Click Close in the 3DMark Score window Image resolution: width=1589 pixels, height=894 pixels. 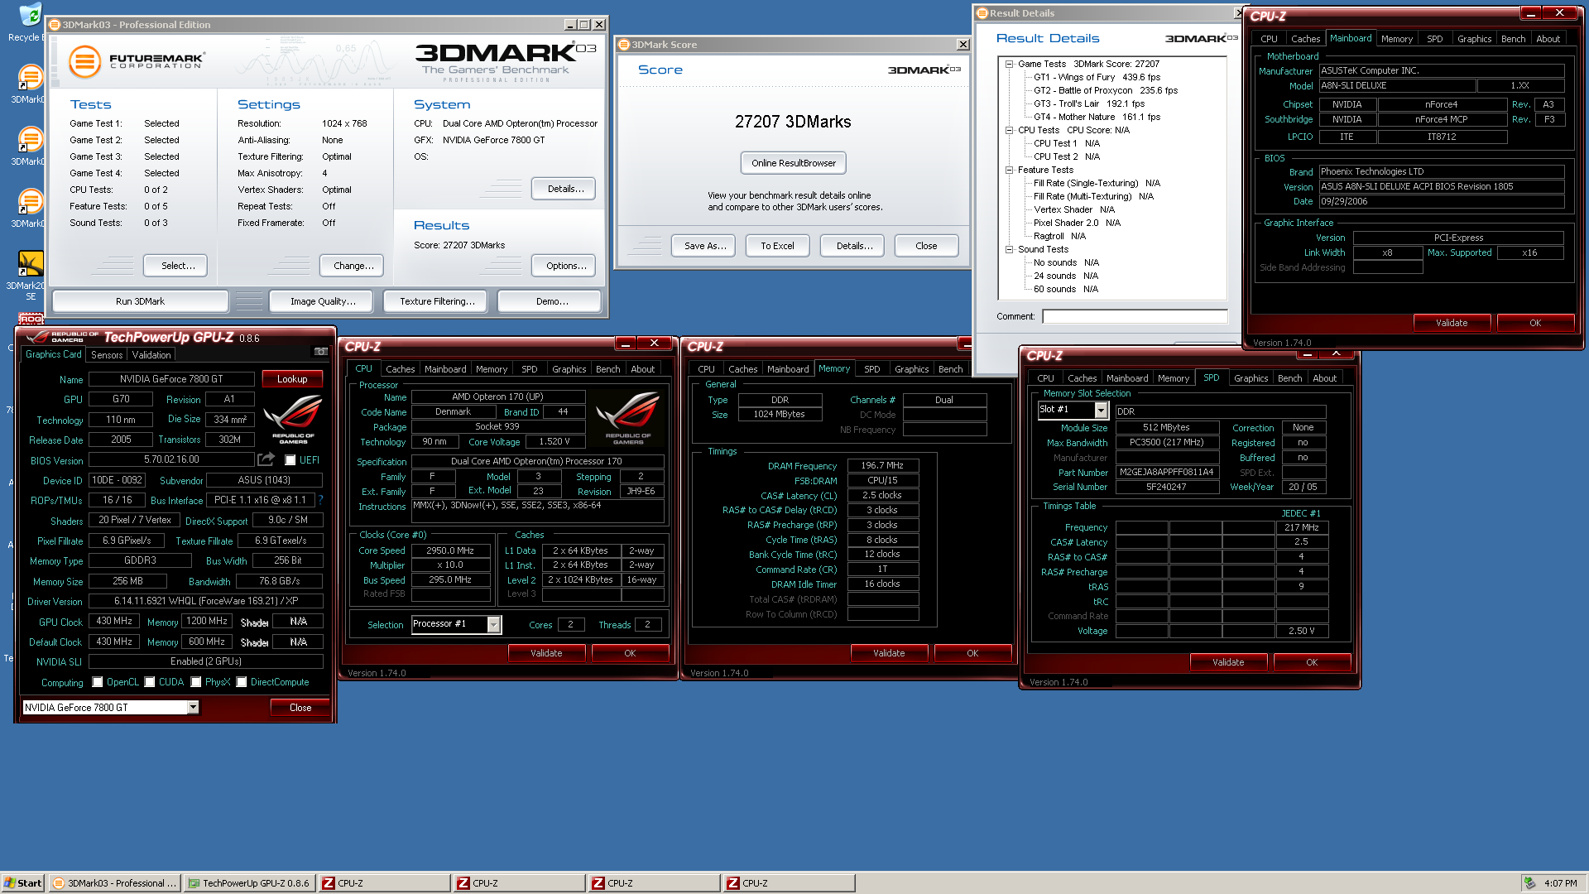click(926, 246)
